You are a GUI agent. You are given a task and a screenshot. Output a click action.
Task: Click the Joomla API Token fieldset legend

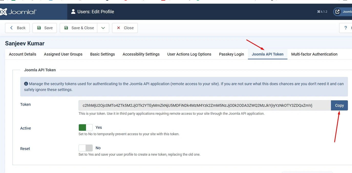click(40, 70)
